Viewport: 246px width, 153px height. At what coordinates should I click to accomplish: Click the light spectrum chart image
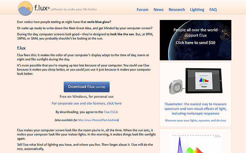pos(195,143)
